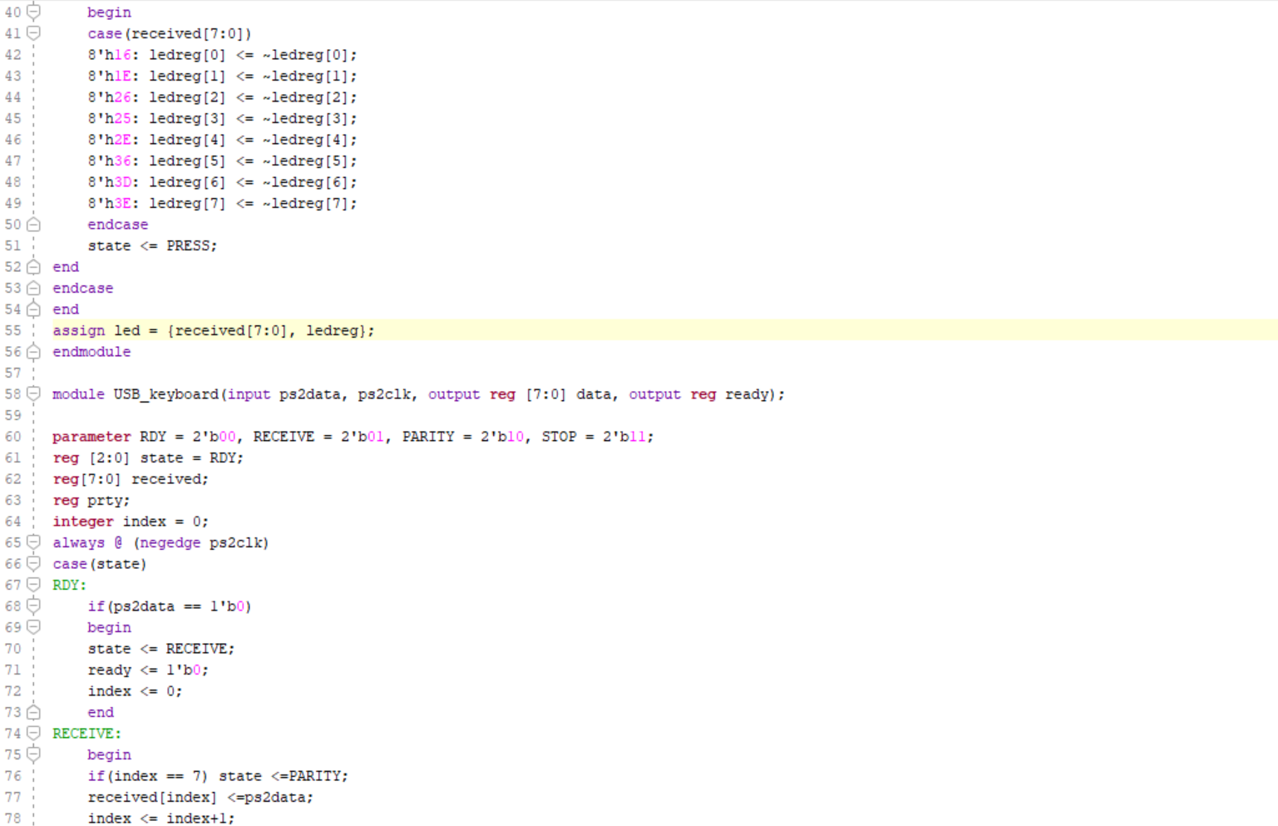The width and height of the screenshot is (1278, 826).
Task: Click the fold end marker at line 56
Action: click(x=33, y=352)
